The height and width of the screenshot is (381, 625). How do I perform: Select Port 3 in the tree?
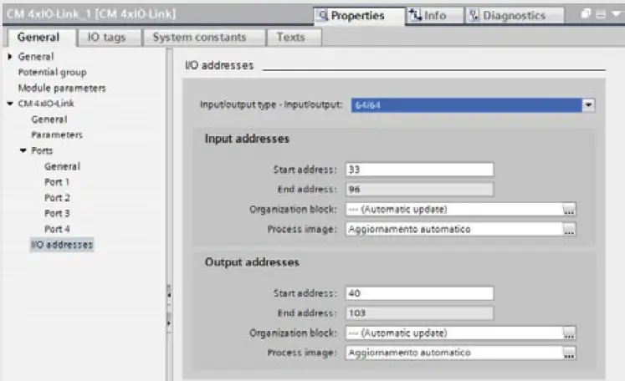(x=57, y=213)
